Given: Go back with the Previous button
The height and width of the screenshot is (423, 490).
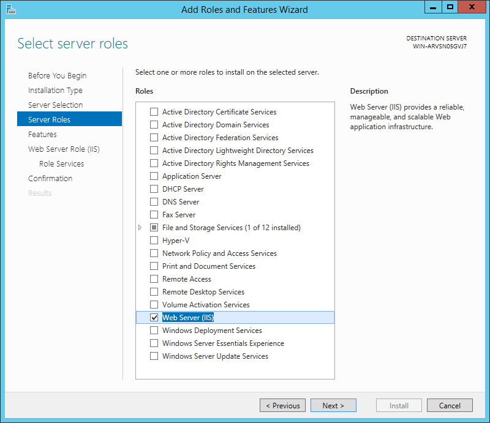Looking at the screenshot, I should click(282, 405).
